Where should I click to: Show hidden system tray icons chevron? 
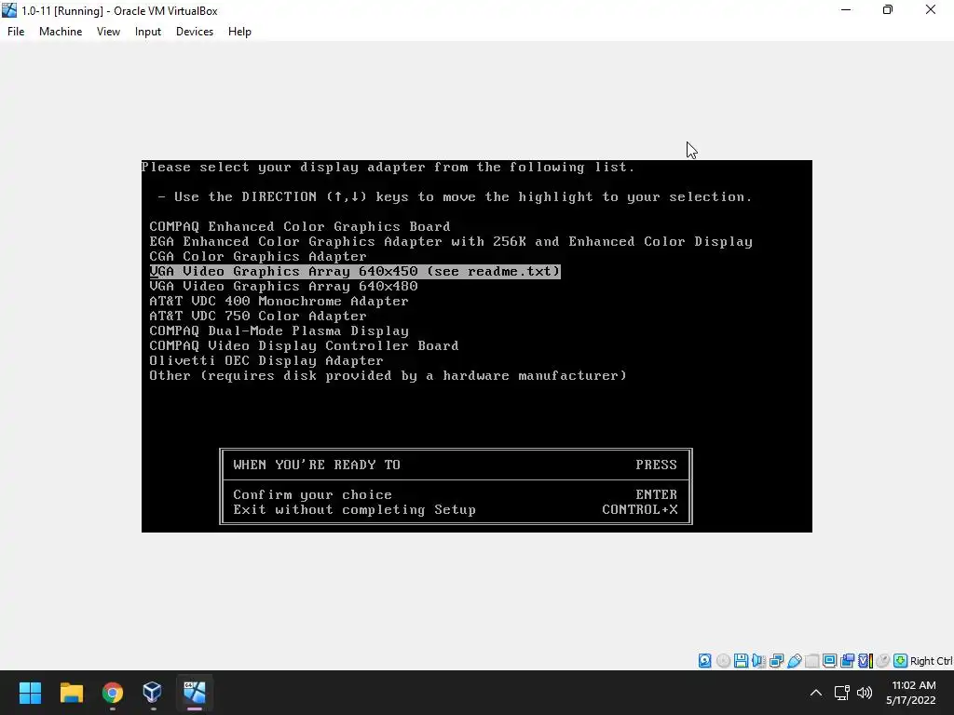click(816, 693)
